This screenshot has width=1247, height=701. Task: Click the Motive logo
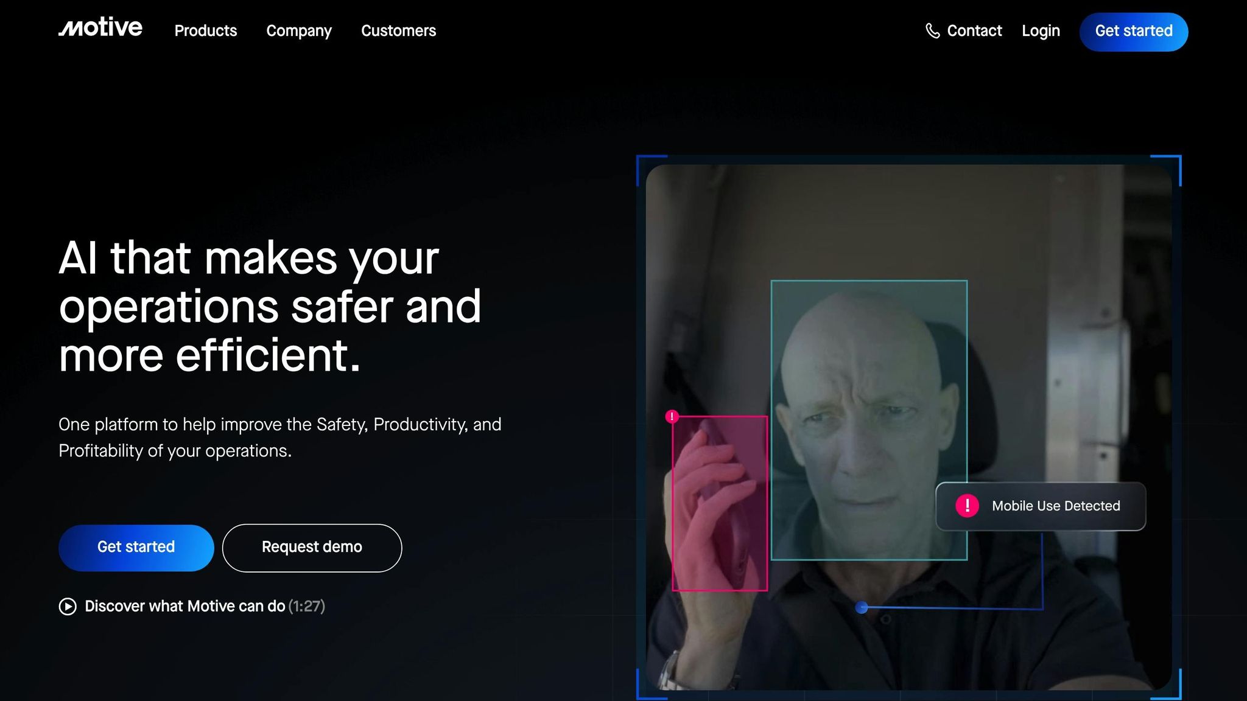click(100, 28)
